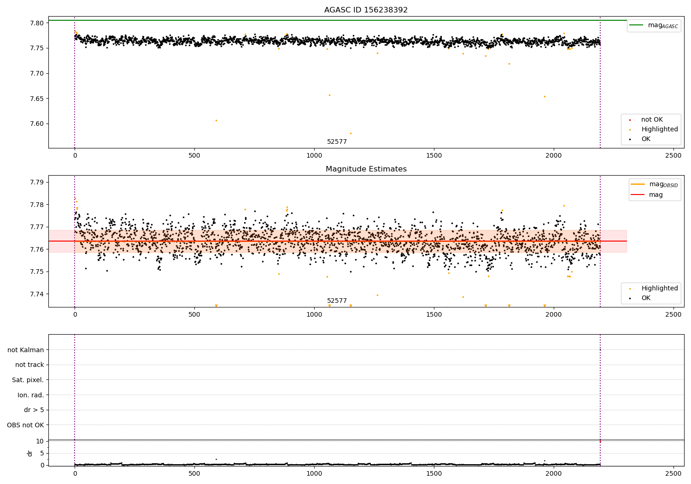Click the '52577' annotation in the middle plot
This screenshot has height=484, width=691.
pos(337,301)
